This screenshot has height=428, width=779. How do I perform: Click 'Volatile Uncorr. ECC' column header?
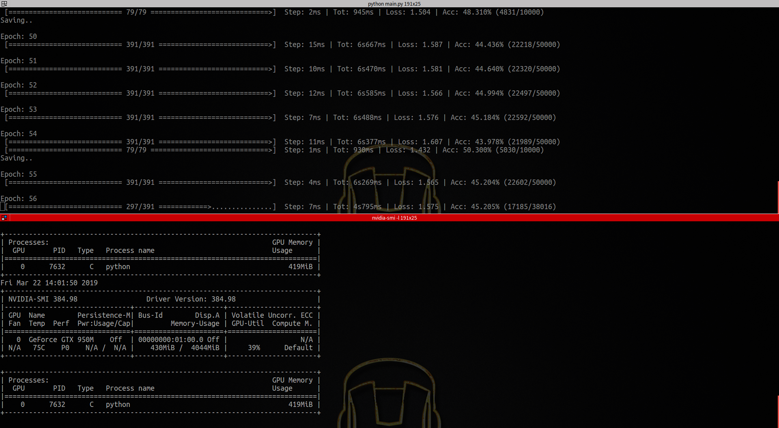[272, 315]
